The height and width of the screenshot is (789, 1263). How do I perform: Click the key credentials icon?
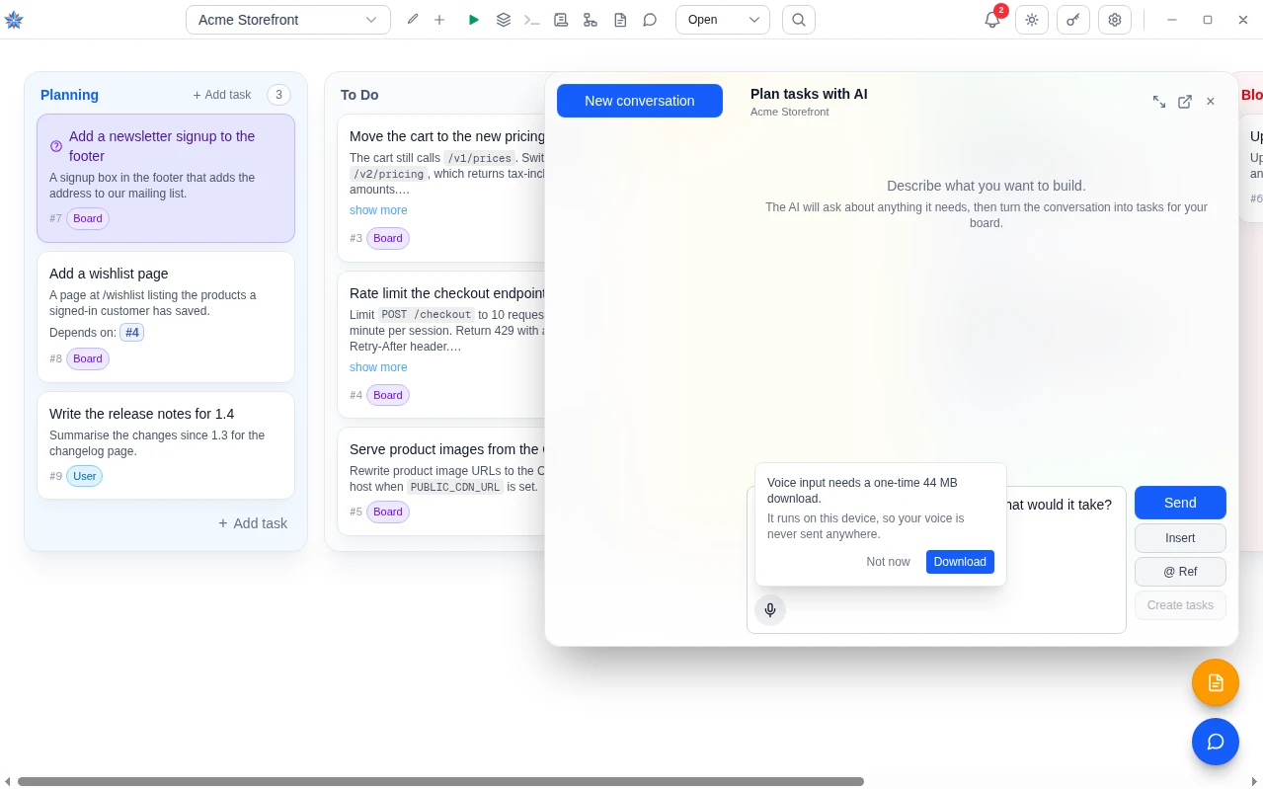pos(1073,20)
